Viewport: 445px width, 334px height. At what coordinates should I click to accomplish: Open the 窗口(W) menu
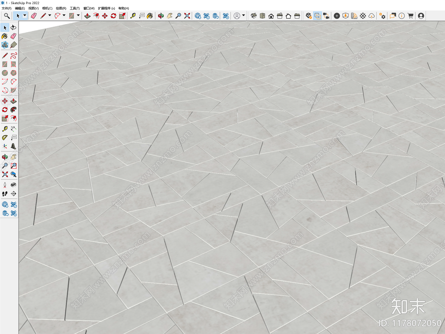89,8
